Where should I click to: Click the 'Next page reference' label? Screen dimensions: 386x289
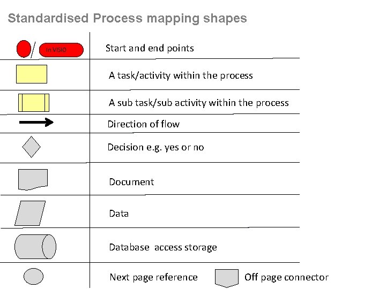point(153,277)
